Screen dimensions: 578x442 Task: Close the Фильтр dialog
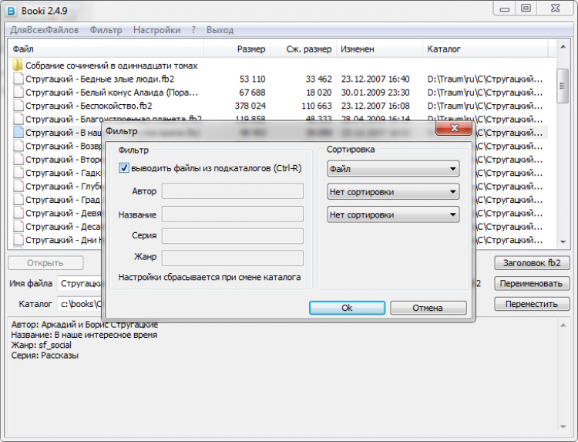coord(454,128)
